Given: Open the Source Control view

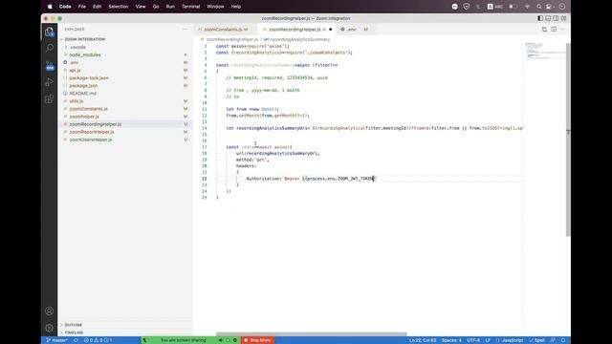Looking at the screenshot, I should pyautogui.click(x=49, y=65).
